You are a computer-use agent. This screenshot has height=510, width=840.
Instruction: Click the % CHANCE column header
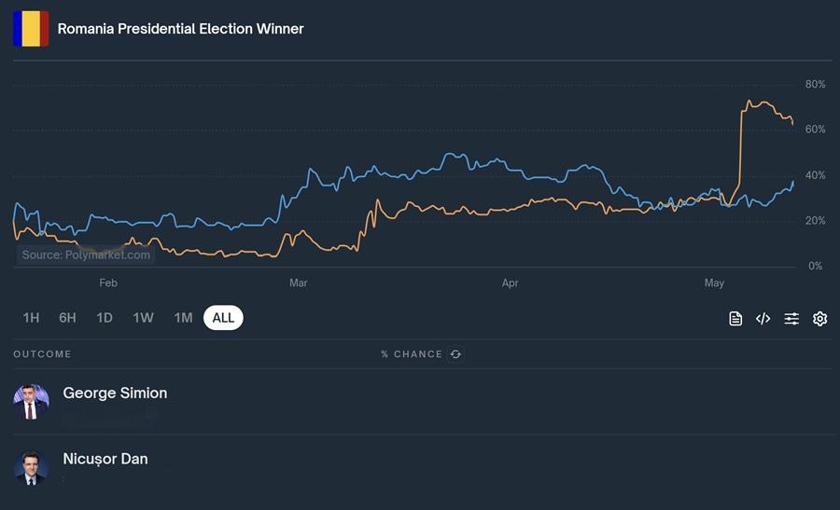click(x=412, y=354)
